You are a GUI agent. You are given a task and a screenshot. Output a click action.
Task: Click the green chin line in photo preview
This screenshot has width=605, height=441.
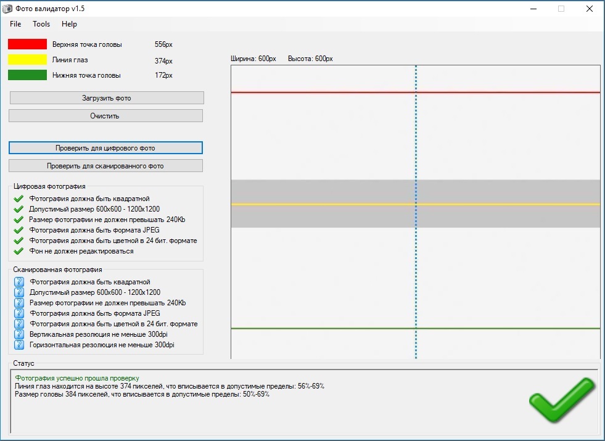[416, 328]
